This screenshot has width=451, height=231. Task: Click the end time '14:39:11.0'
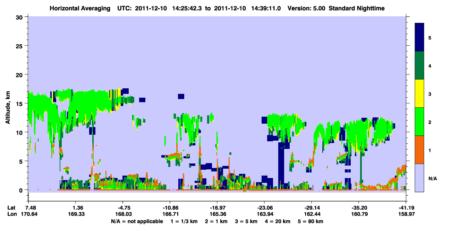pos(266,8)
